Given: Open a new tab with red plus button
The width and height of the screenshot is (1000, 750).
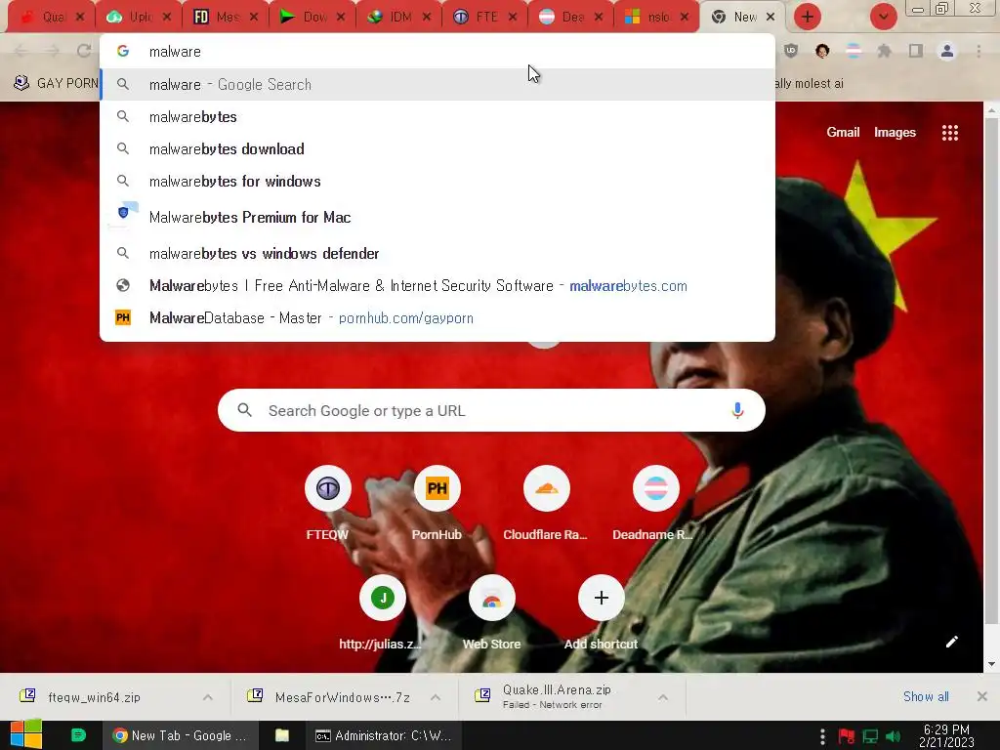Looking at the screenshot, I should click(x=808, y=17).
